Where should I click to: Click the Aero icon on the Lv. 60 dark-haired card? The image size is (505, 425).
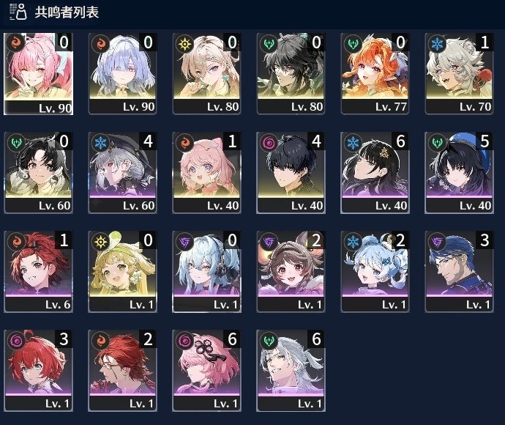pos(16,143)
